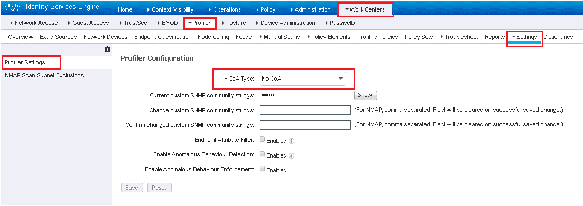Screen dimensions: 583x206
Task: Focus Confirm changed custom SNMP strings field
Action: pyautogui.click(x=306, y=125)
